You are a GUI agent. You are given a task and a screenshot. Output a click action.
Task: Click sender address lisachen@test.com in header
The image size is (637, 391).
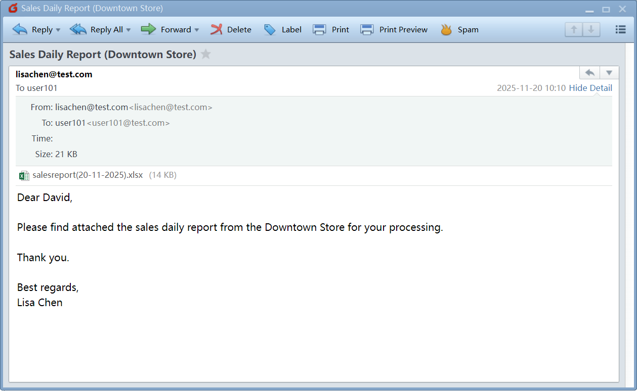pos(54,74)
